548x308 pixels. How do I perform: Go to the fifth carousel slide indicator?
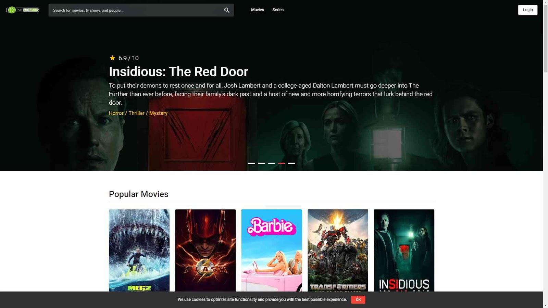point(291,163)
